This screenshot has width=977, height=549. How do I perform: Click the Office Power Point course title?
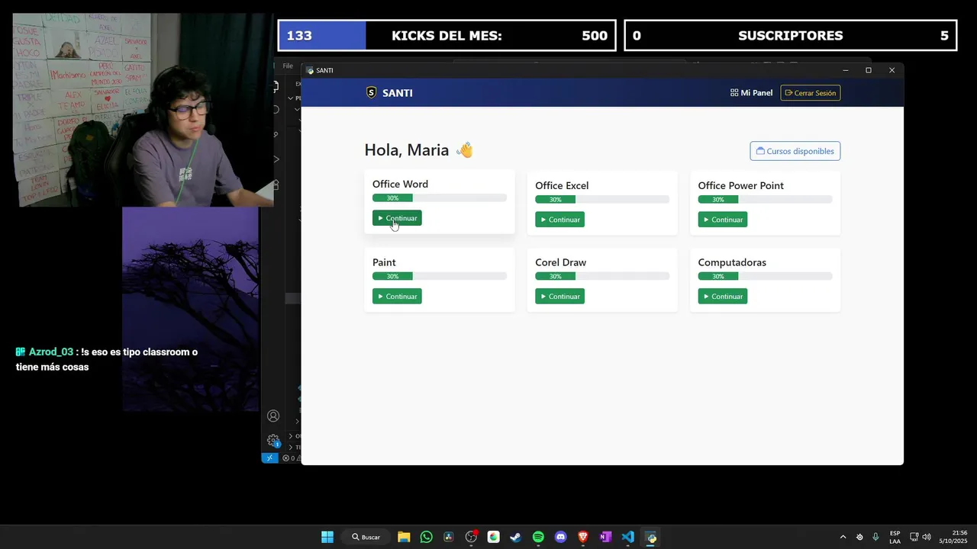click(740, 185)
